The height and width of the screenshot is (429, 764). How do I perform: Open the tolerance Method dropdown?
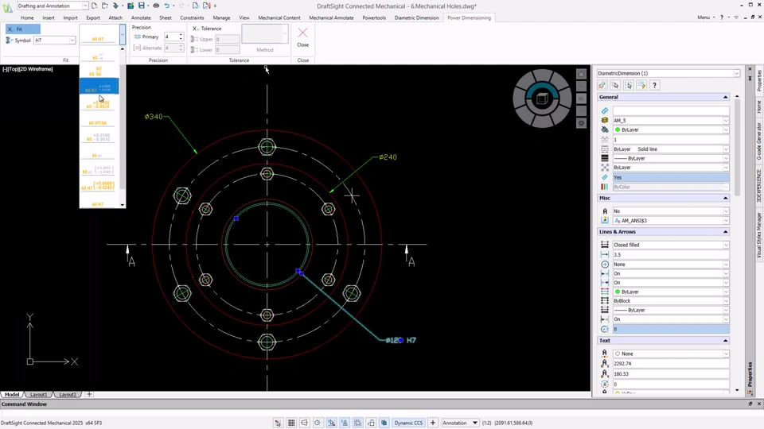(285, 34)
